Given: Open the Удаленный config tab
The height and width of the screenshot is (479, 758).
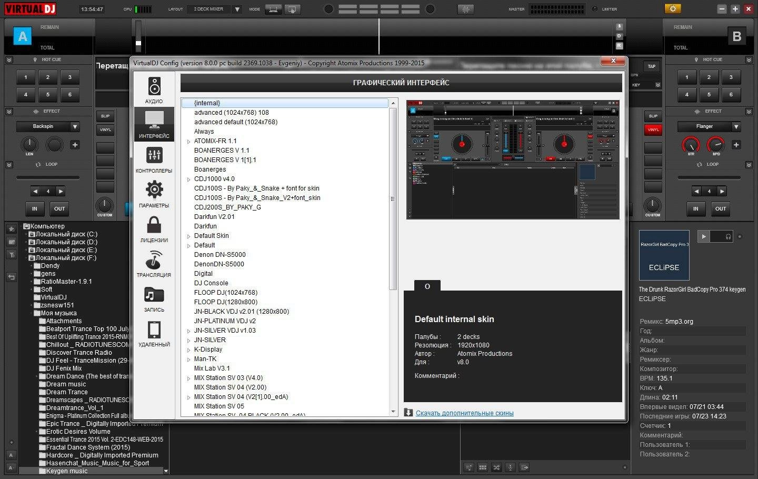Looking at the screenshot, I should pos(154,333).
